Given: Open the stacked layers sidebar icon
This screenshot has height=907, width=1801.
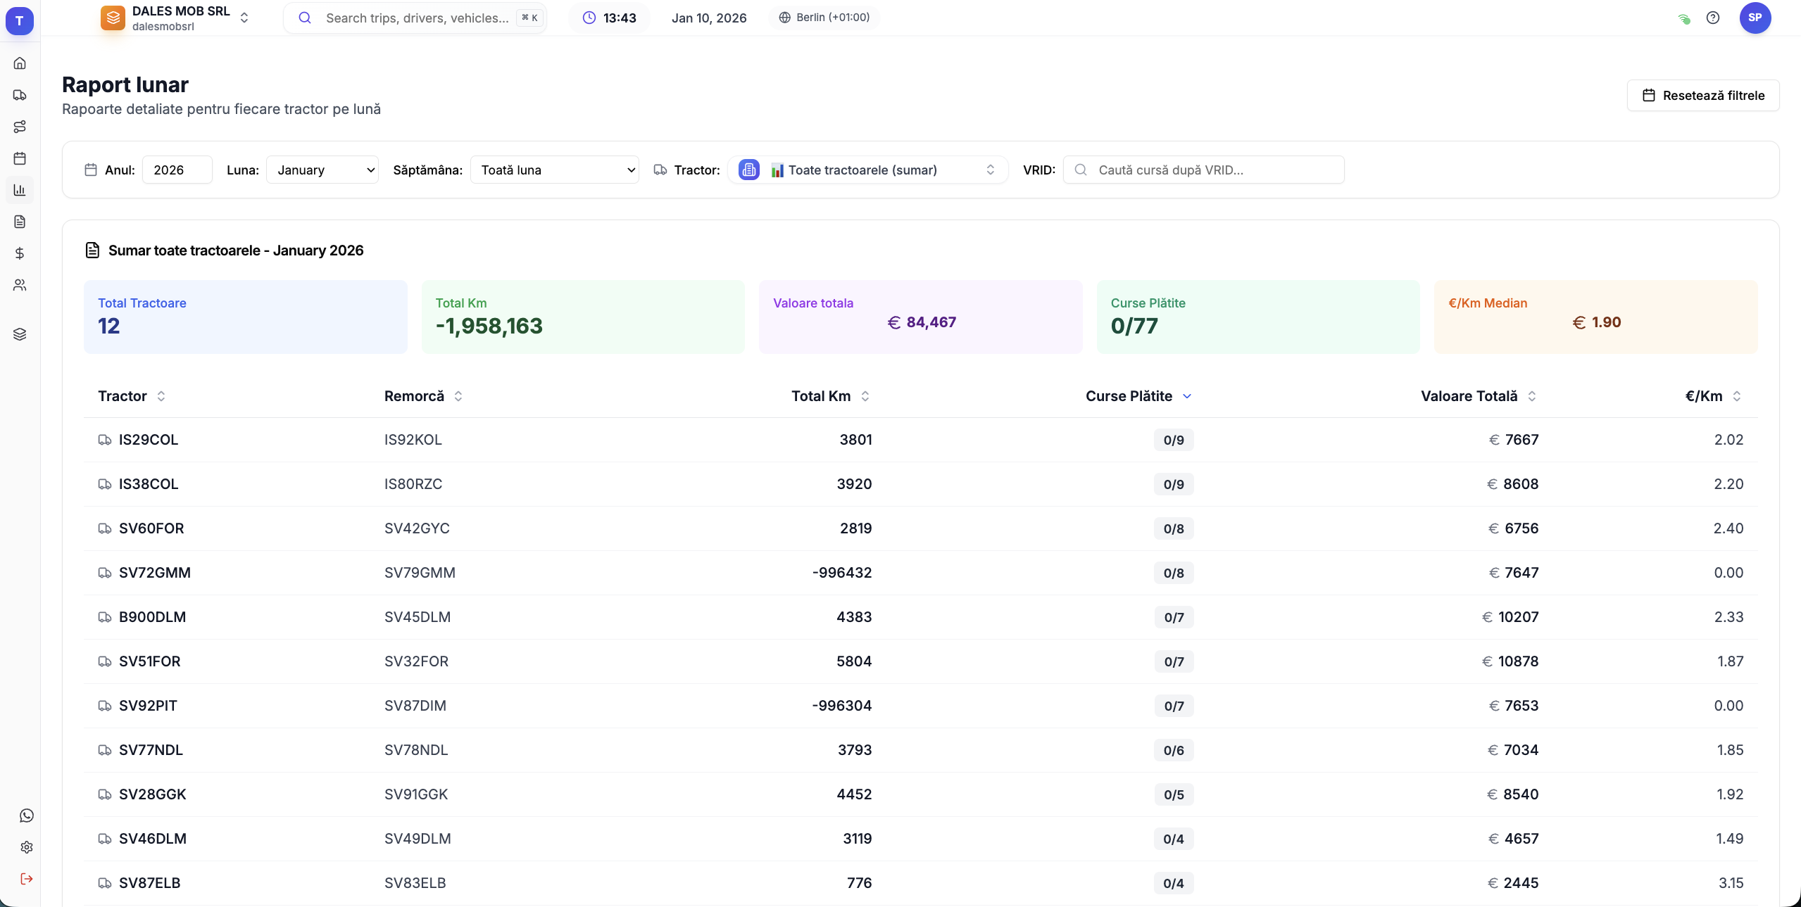Looking at the screenshot, I should (x=20, y=334).
